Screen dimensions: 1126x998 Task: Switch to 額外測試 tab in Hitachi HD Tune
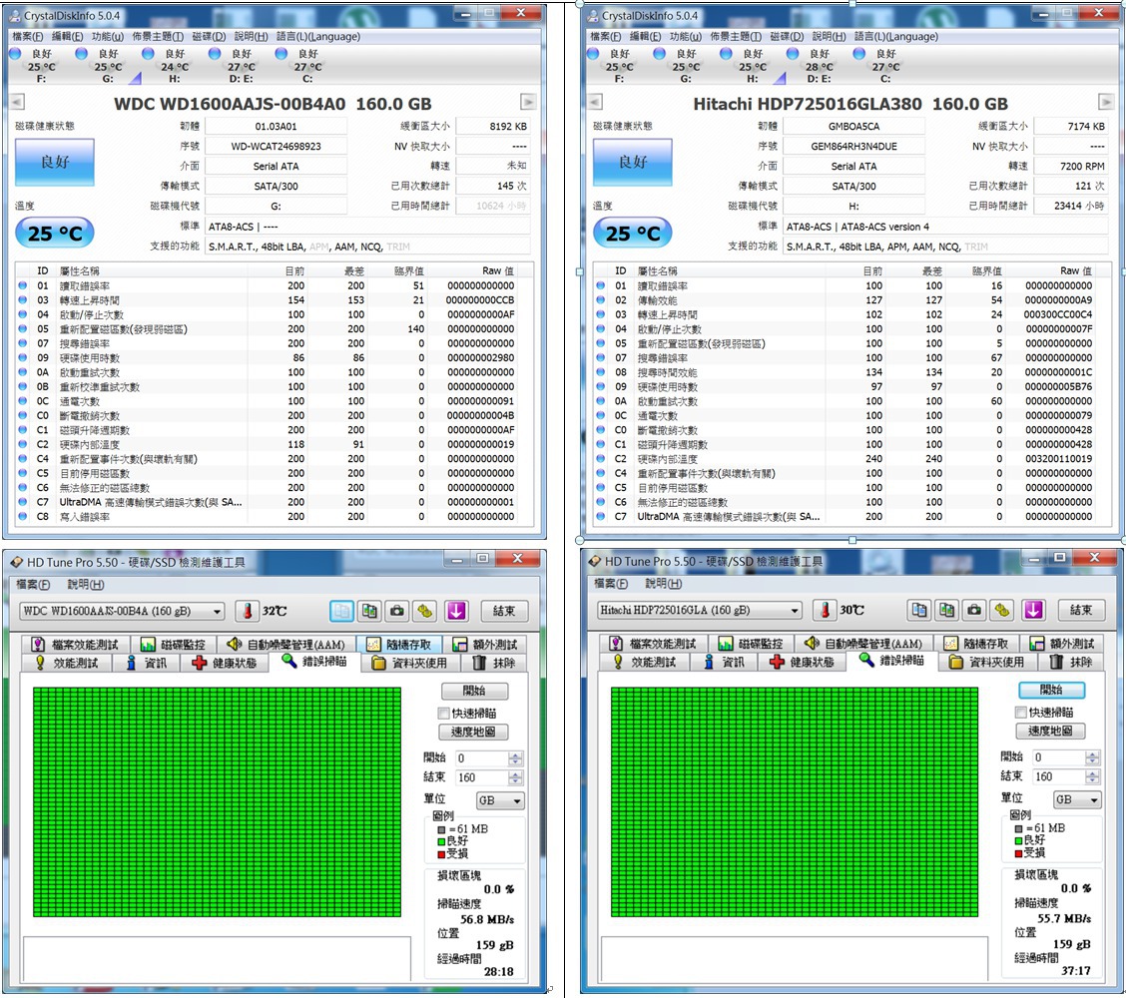(1064, 644)
